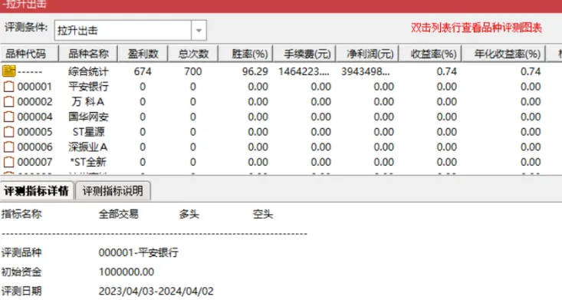The image size is (562, 300).
Task: Click stock code 000006
Action: point(35,147)
